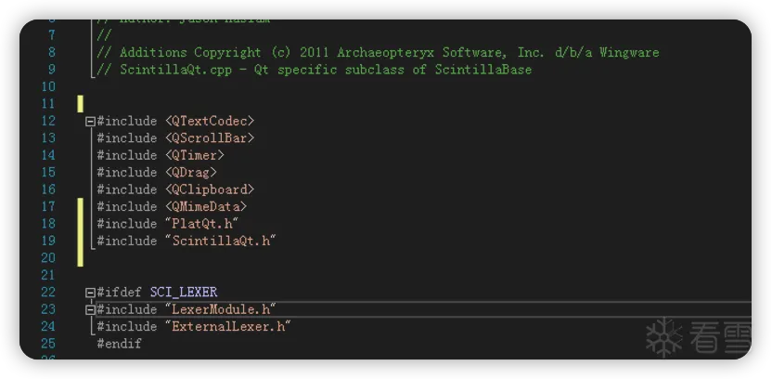This screenshot has height=379, width=772.
Task: Place cursor on the #endif directive
Action: (x=120, y=344)
